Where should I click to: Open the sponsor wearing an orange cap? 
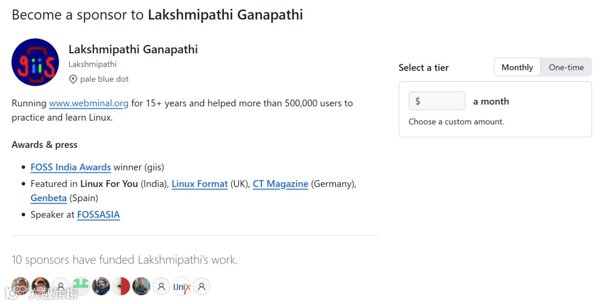point(41,287)
